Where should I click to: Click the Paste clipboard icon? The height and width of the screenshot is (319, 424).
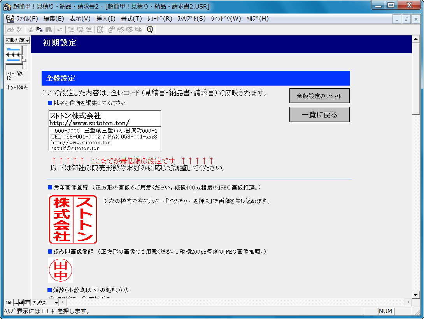coord(48,30)
